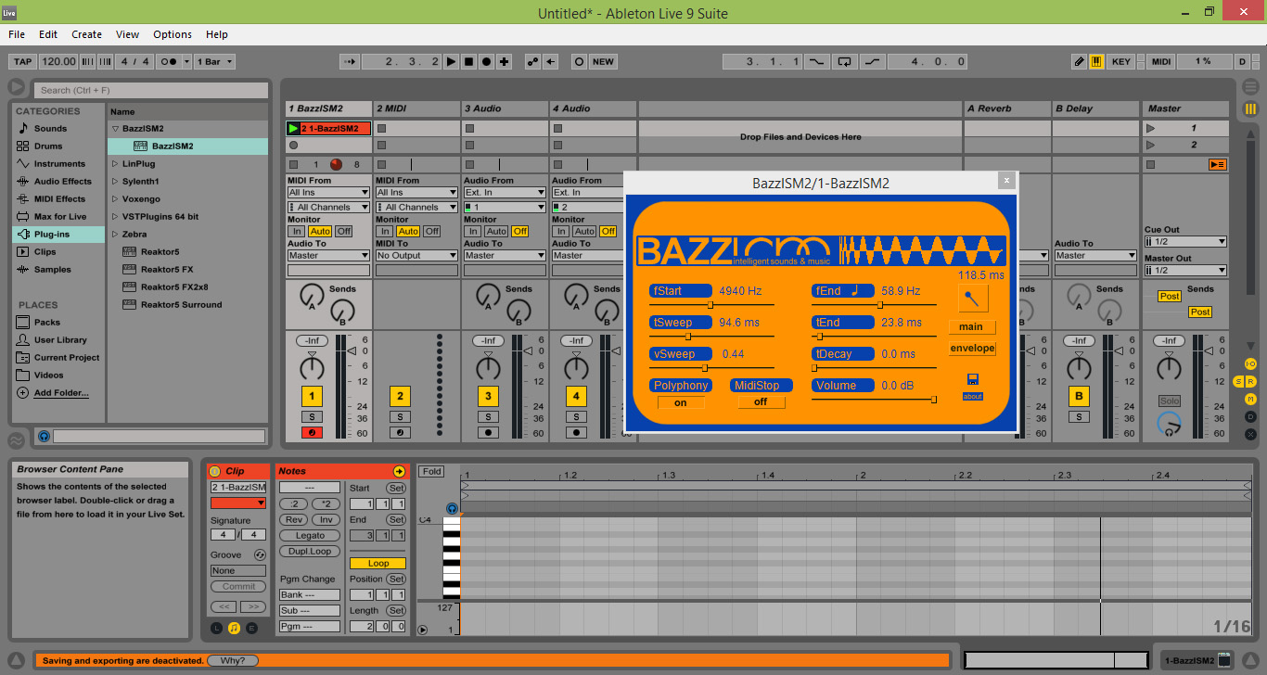Toggle BazzISM2 Polyphony on button
1267x675 pixels.
[x=681, y=402]
